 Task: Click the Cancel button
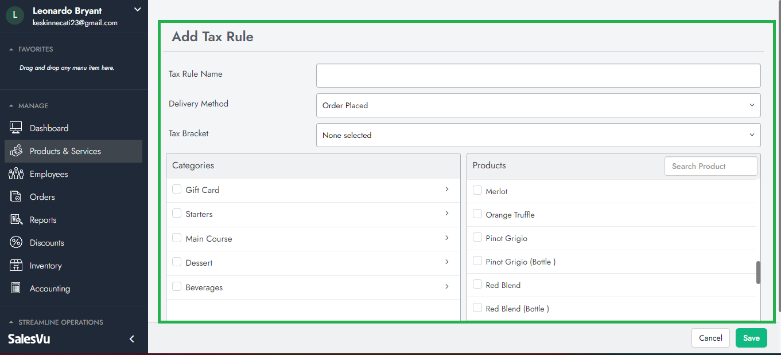[x=710, y=338]
